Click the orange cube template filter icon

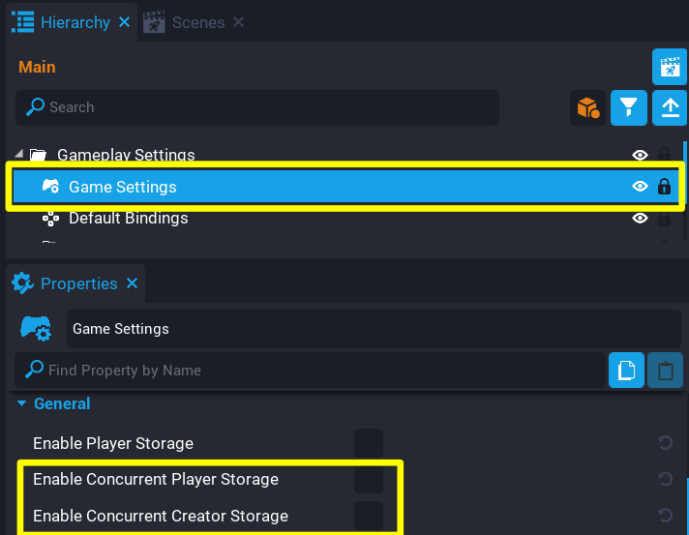pyautogui.click(x=587, y=107)
